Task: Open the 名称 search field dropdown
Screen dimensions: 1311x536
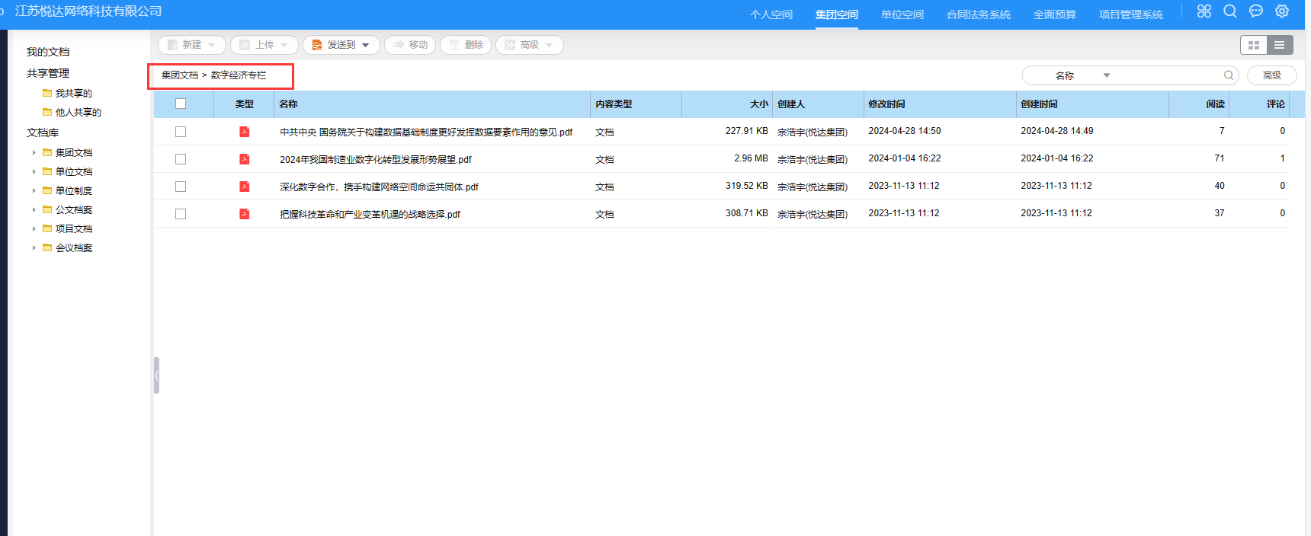Action: point(1107,75)
